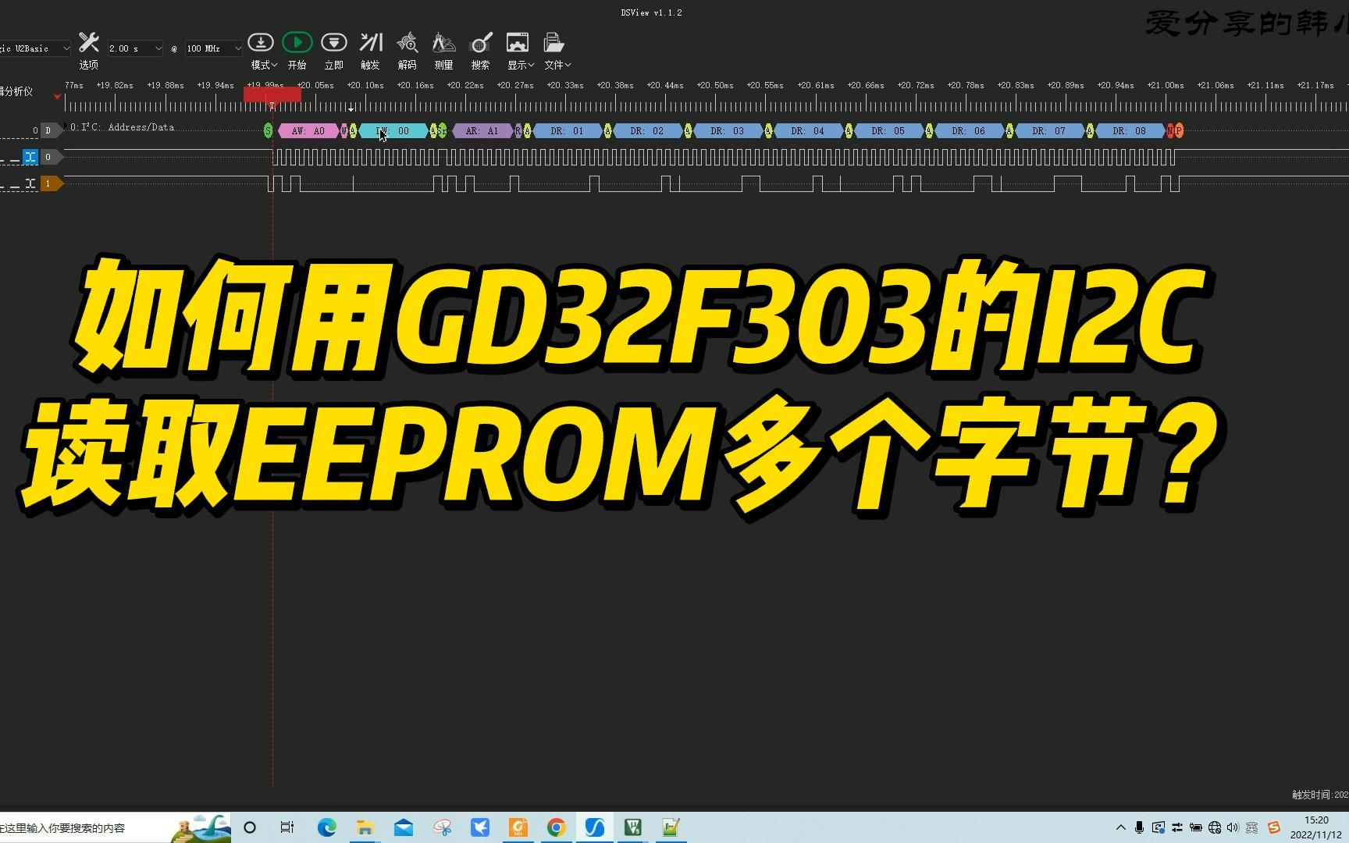Click the red trigger flag on the ruler

click(x=272, y=95)
